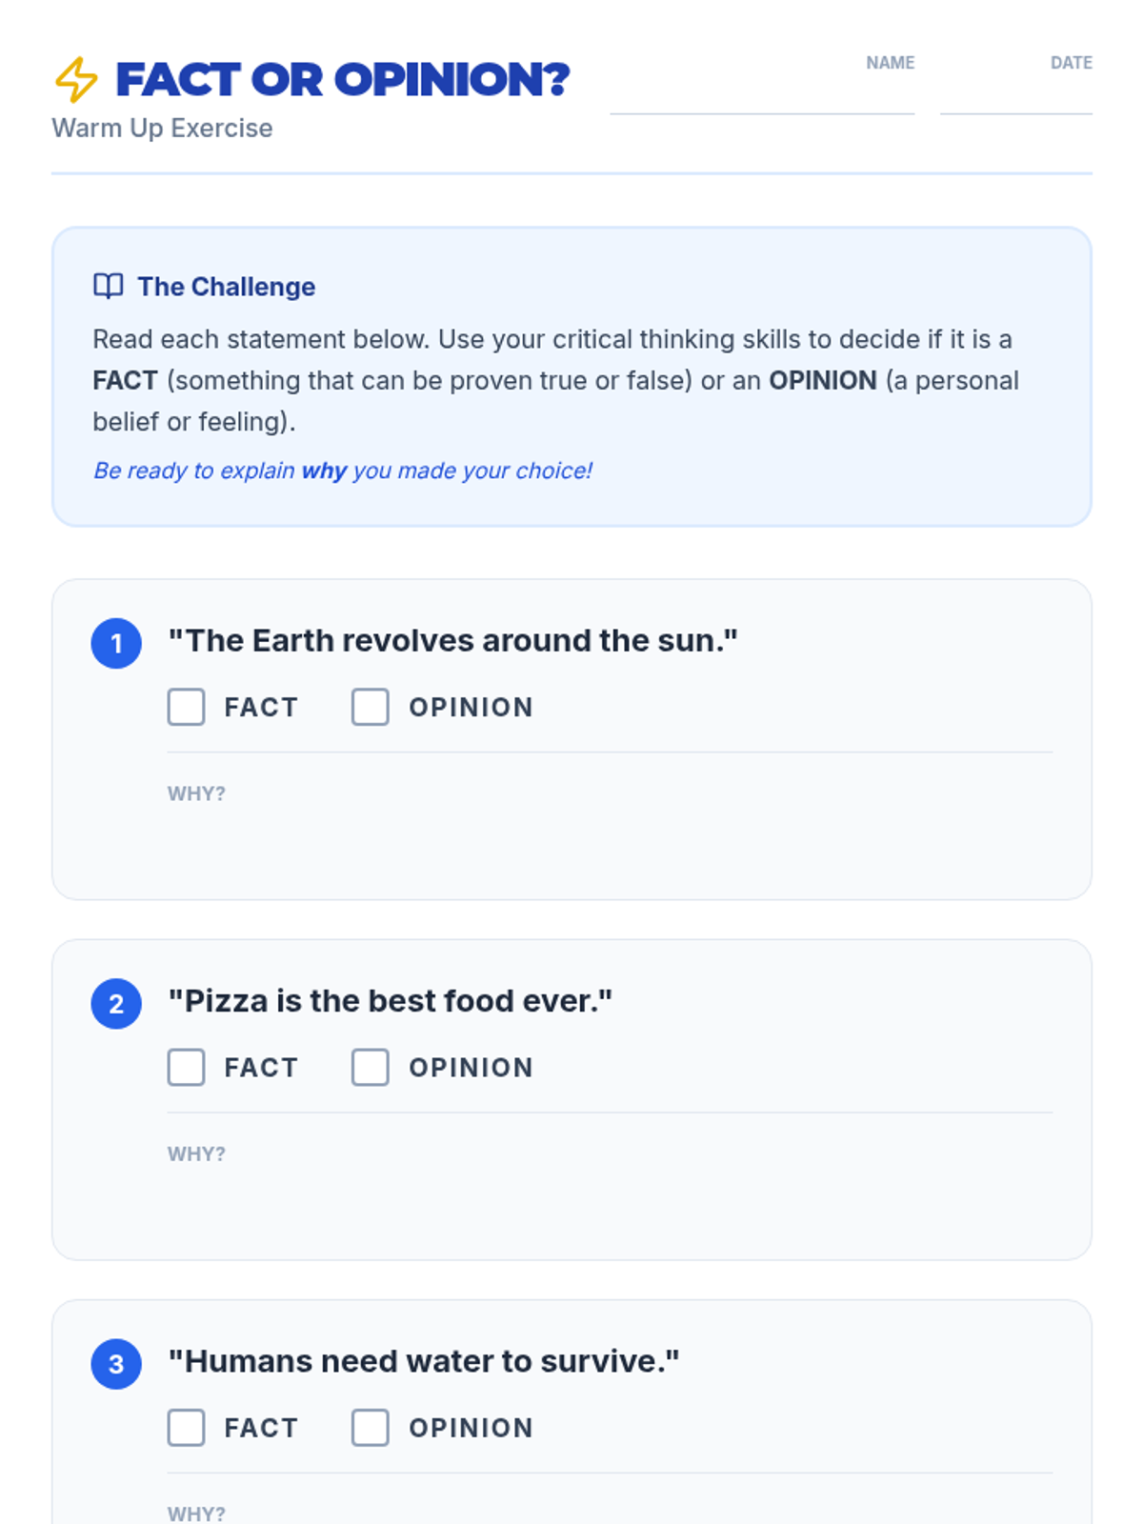Click the number 2 badge
The image size is (1143, 1524).
116,1004
